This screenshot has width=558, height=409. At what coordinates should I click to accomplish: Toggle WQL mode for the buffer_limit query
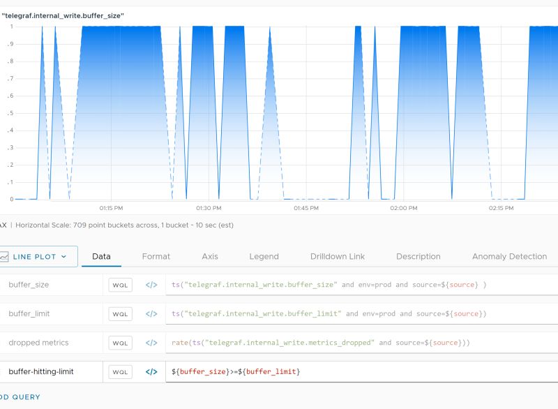pos(120,313)
